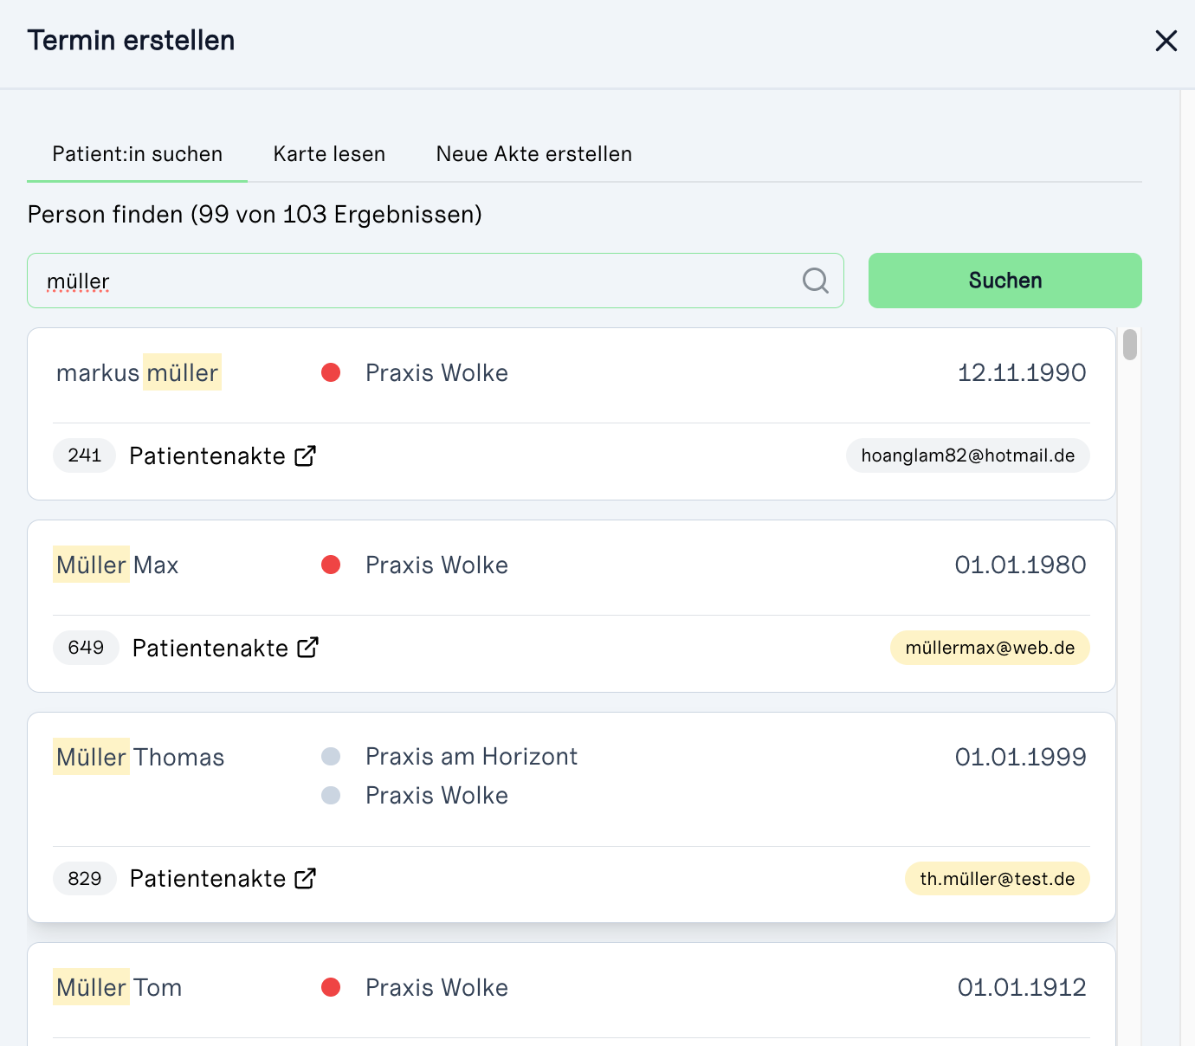Open Patientenakte link for patient 829
This screenshot has height=1046, width=1195.
[x=223, y=878]
